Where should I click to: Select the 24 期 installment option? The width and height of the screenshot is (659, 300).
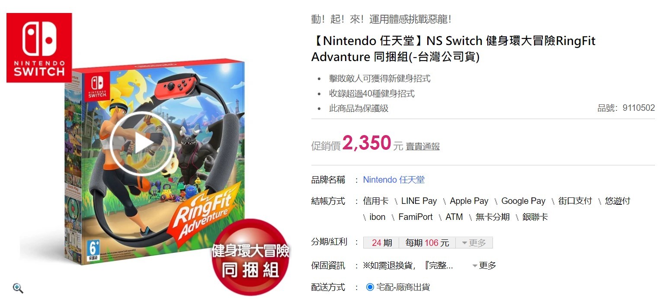[382, 243]
